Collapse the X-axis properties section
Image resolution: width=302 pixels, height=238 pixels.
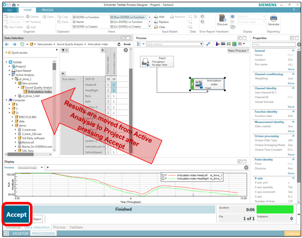coord(293,178)
